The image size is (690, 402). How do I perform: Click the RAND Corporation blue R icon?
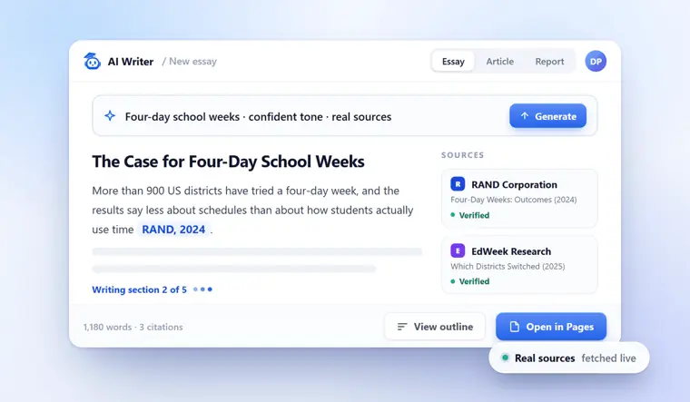pyautogui.click(x=458, y=184)
